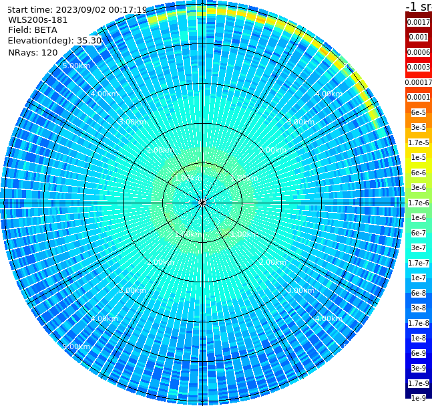Click the 4.00km range label in northeast sector
432x406 pixels.
click(329, 94)
